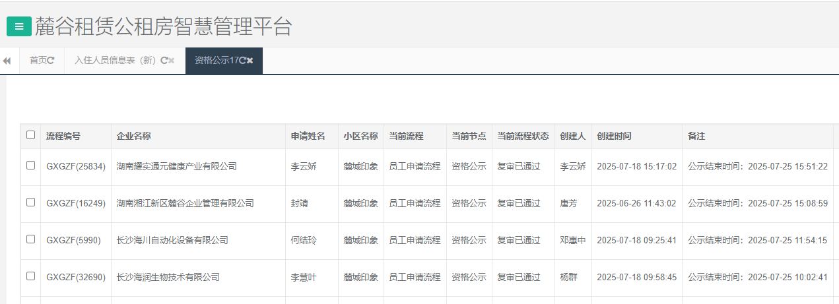Reload the 入住人员信息表 (新) tab
Image resolution: width=839 pixels, height=304 pixels.
pos(164,61)
